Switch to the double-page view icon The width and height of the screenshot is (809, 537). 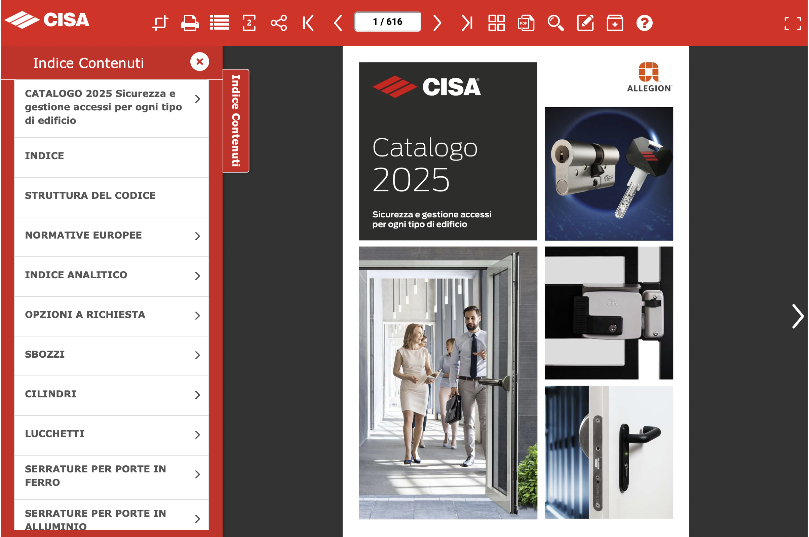point(249,23)
